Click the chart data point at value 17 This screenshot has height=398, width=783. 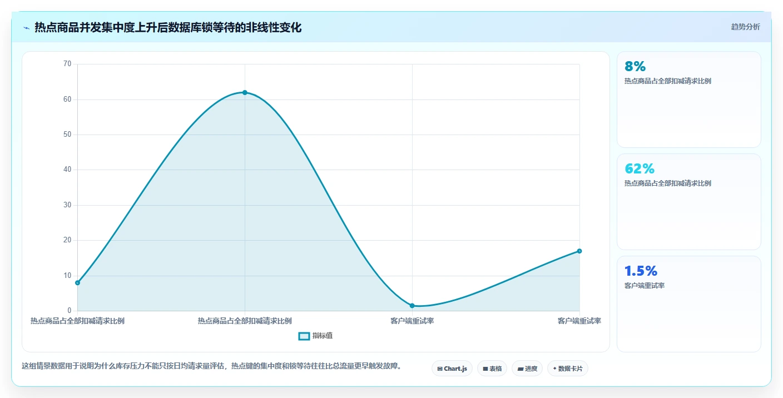[579, 251]
